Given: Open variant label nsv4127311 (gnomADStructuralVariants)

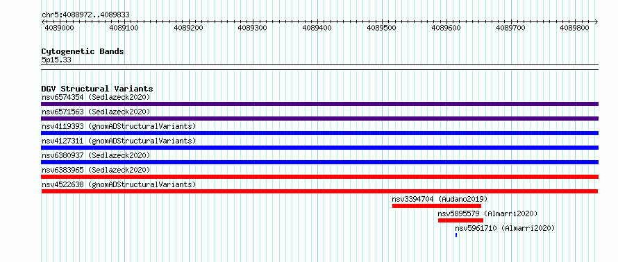Looking at the screenshot, I should (119, 141).
